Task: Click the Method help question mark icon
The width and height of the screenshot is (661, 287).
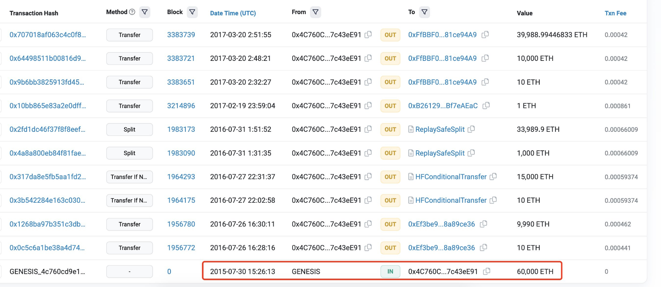Action: coord(132,12)
